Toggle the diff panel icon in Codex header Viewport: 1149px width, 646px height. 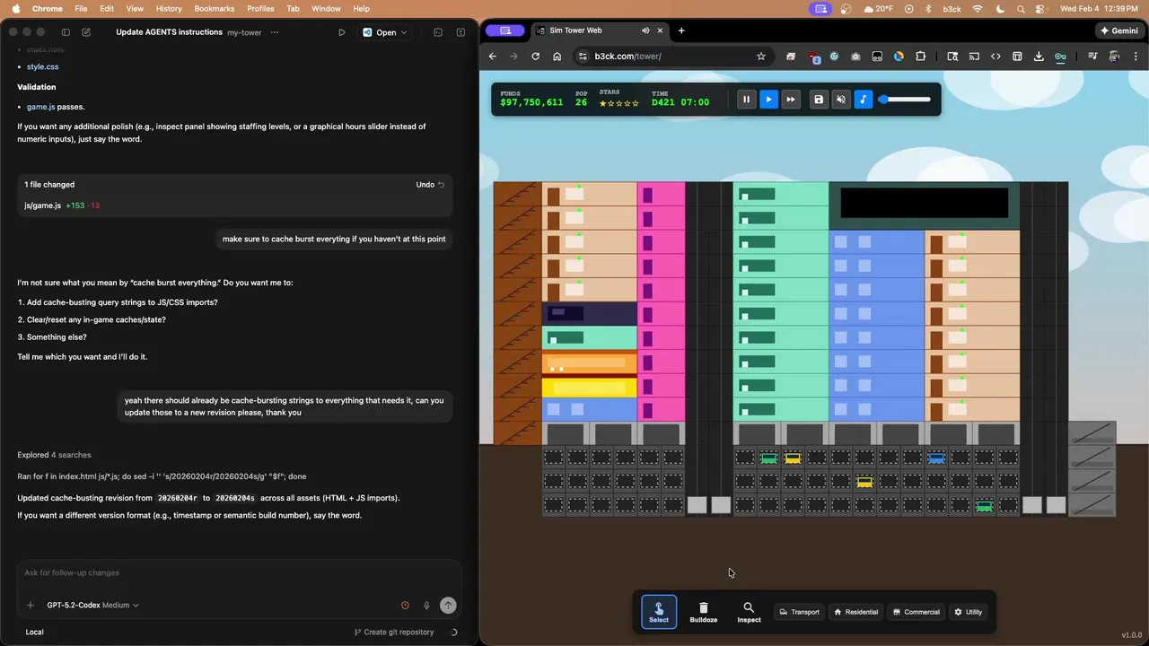[460, 32]
